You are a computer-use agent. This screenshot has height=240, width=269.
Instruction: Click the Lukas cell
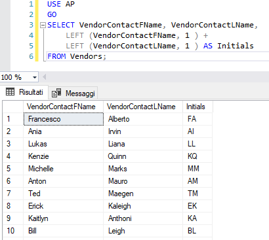click(63, 144)
